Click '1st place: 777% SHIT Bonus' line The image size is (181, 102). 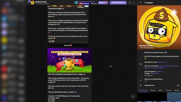(64, 96)
